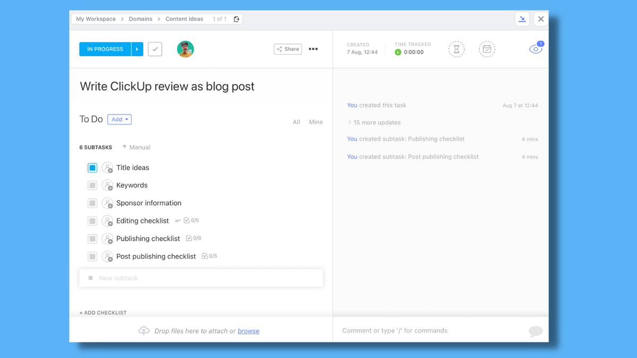Edit the title Write ClickUp review as blog post
The height and width of the screenshot is (358, 637).
click(167, 86)
